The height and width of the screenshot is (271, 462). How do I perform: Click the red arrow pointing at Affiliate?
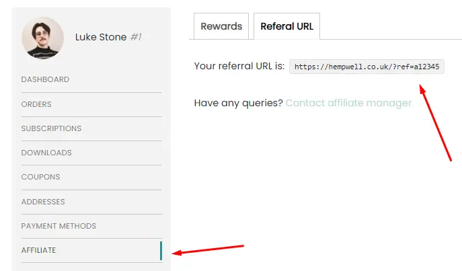click(x=208, y=249)
